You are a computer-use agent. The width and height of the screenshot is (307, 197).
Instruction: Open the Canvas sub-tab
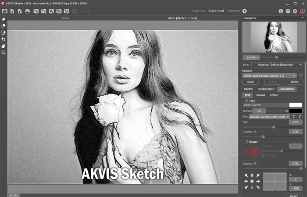point(260,95)
